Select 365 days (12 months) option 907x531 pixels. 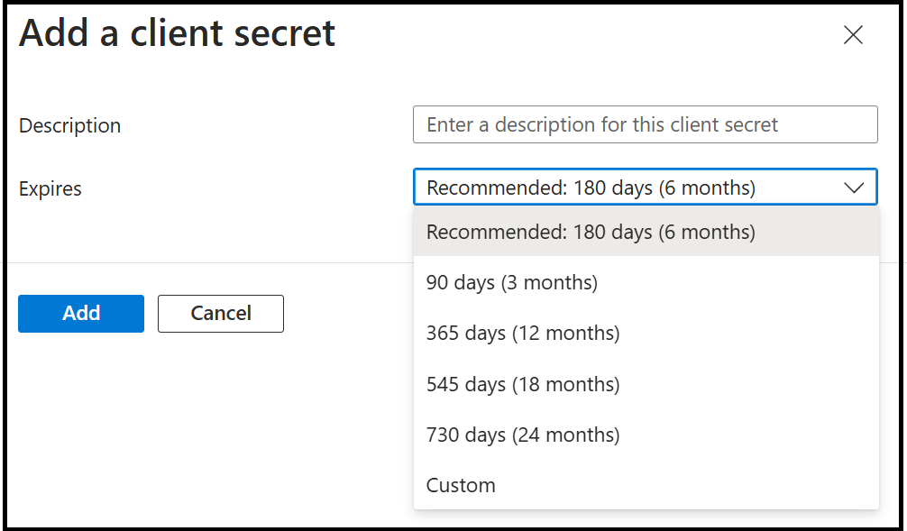523,333
